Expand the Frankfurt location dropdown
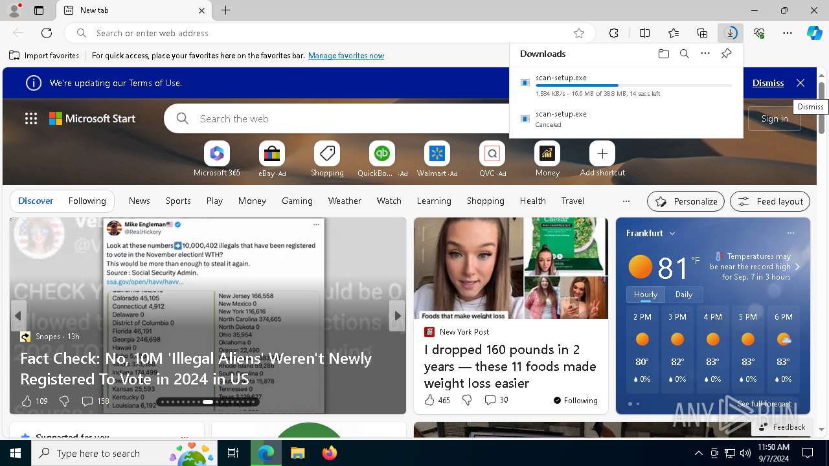The height and width of the screenshot is (466, 829). [672, 233]
